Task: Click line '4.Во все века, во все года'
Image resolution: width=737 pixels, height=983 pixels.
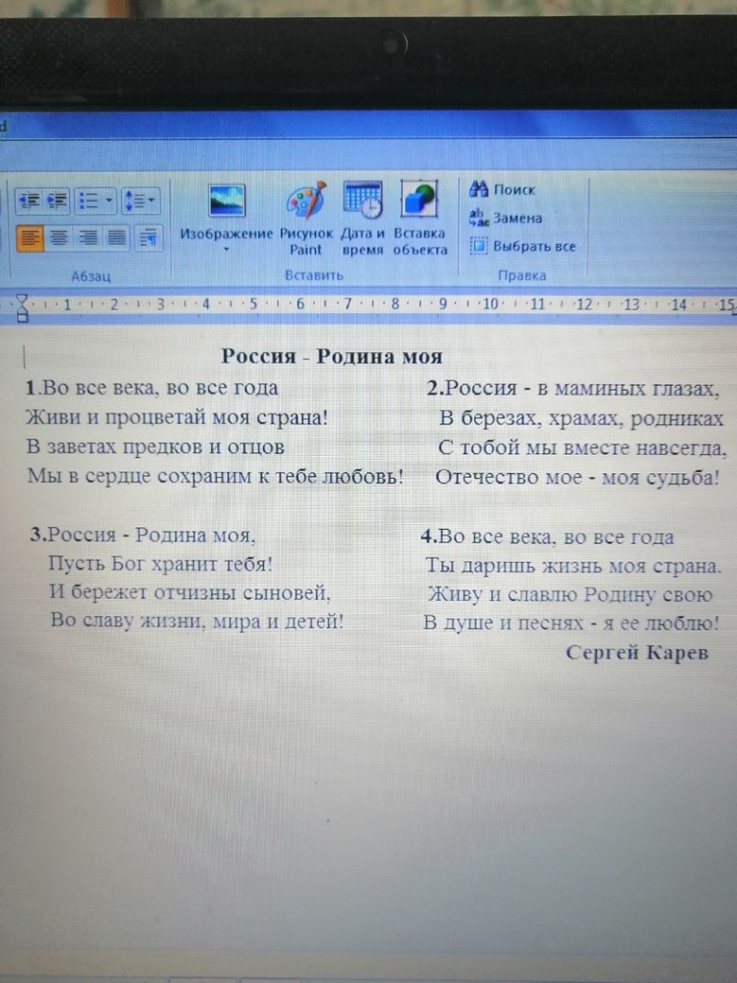Action: pos(547,537)
